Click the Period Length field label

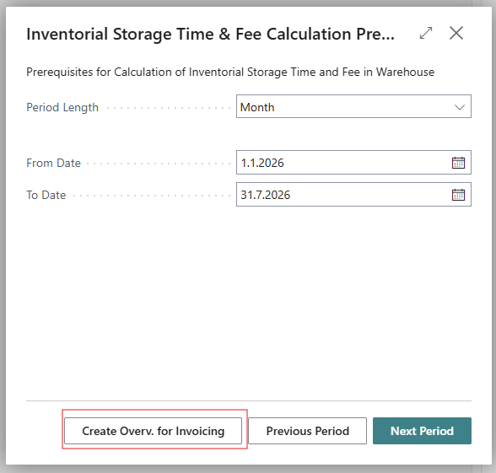click(x=62, y=108)
